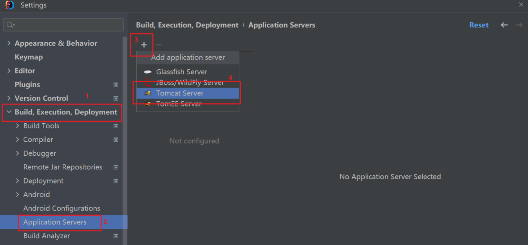The width and height of the screenshot is (528, 245).
Task: Collapse Build, Execution, Deployment section
Action: pyautogui.click(x=9, y=112)
